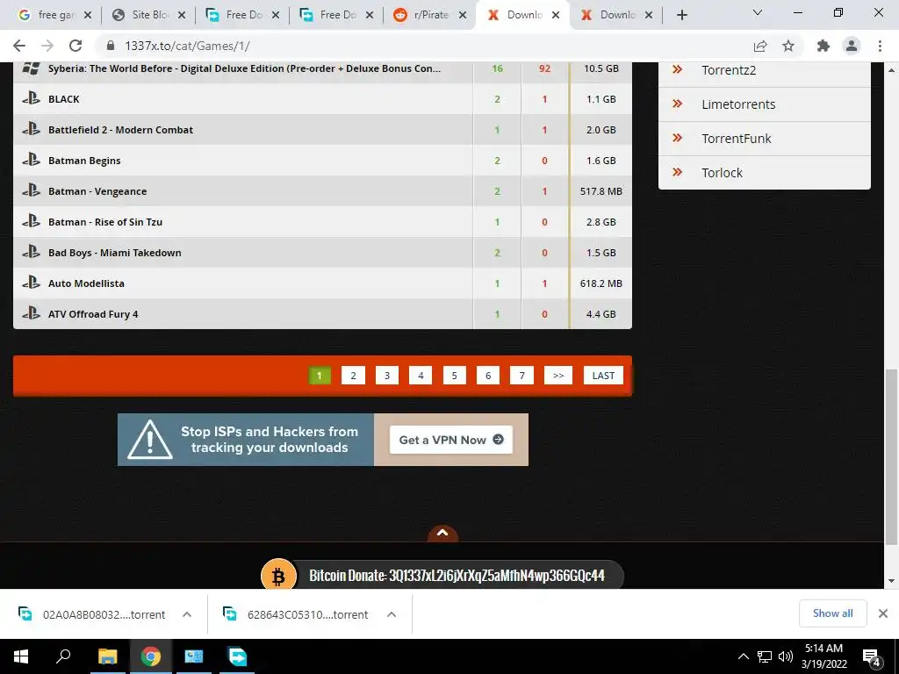Viewport: 899px width, 674px height.
Task: Reload the current page
Action: point(76,46)
